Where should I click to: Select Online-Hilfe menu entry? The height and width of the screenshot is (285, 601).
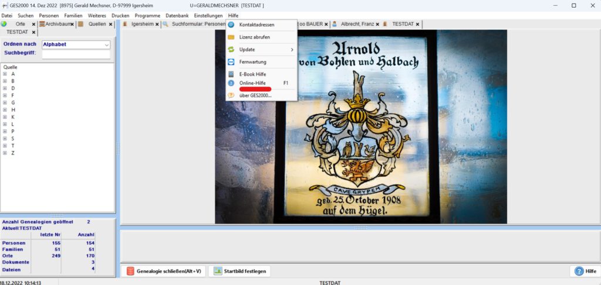[261, 83]
